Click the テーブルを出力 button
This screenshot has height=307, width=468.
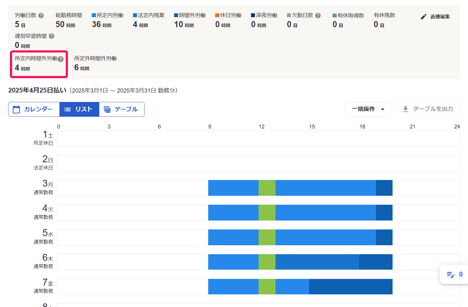point(428,109)
